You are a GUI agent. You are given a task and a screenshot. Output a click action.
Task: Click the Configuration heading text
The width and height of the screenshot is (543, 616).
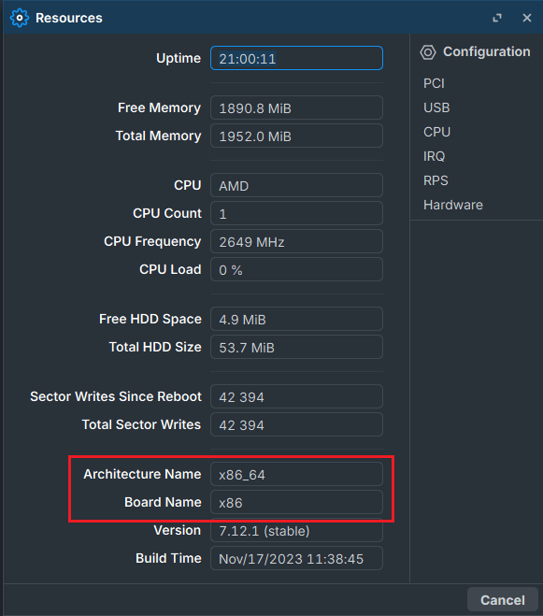point(486,51)
